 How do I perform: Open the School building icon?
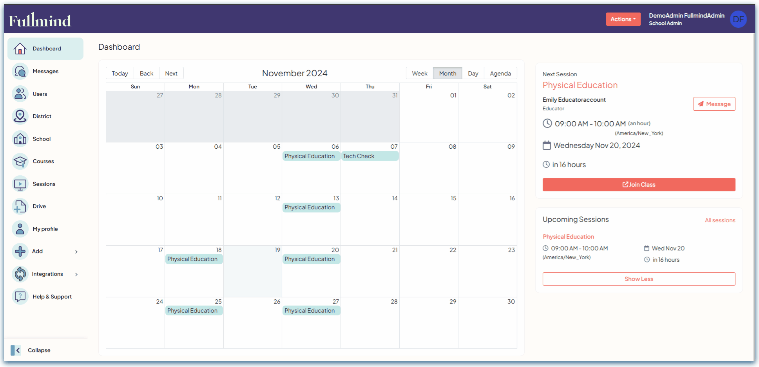20,139
